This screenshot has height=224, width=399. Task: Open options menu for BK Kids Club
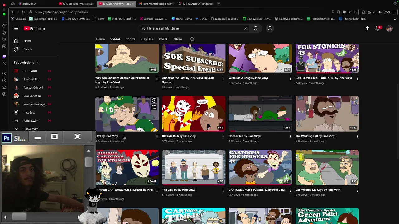click(x=224, y=136)
